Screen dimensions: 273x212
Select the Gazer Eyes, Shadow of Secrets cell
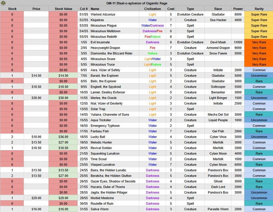[x=114, y=181]
